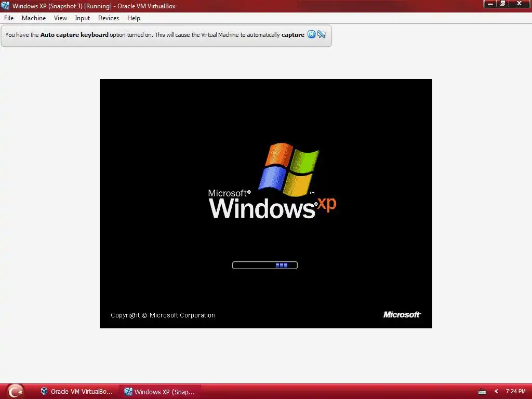532x399 pixels.
Task: Open the Input menu
Action: [x=83, y=18]
